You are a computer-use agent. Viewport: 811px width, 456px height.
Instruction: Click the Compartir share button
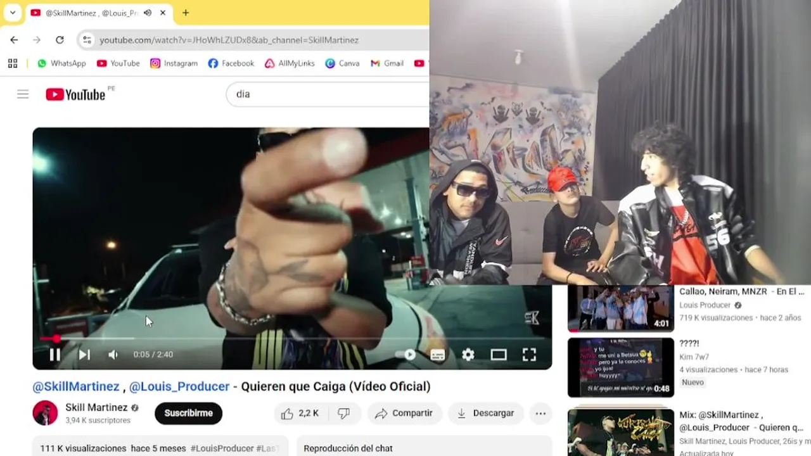[404, 413]
